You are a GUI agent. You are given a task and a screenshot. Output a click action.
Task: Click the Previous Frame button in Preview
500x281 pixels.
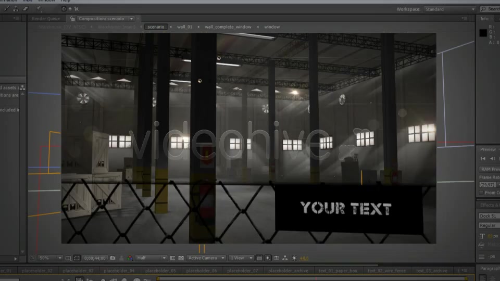point(492,159)
